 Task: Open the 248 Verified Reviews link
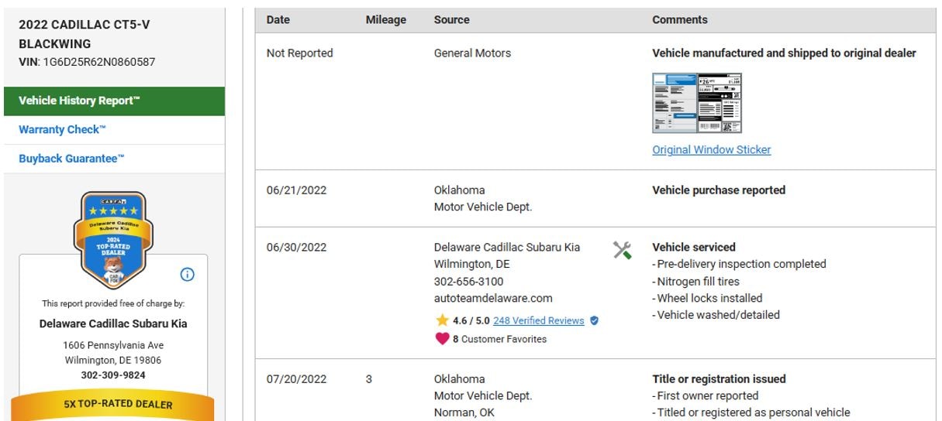tap(538, 320)
